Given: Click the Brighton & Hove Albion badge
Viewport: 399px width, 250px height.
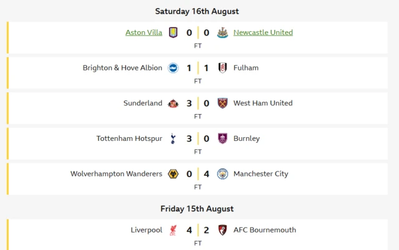Looking at the screenshot, I should click(173, 68).
